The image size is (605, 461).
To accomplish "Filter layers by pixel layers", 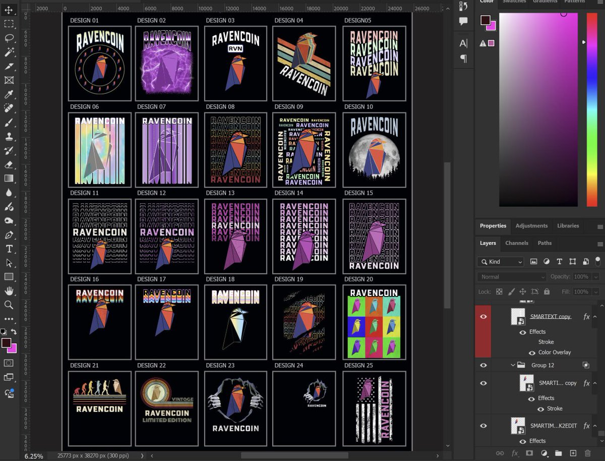I will (x=534, y=262).
